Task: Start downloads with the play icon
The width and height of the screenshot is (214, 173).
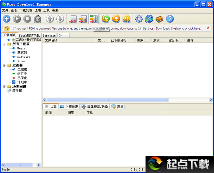Action: pyautogui.click(x=17, y=19)
